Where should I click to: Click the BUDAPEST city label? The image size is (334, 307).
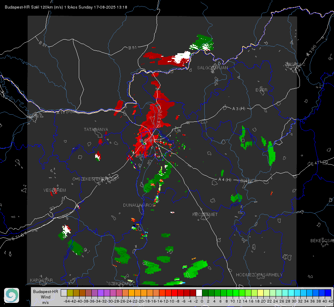tap(150, 141)
